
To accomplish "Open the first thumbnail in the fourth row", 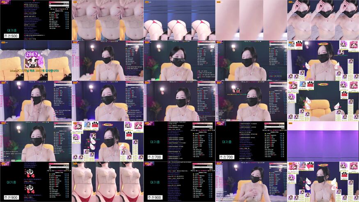I will 36,141.
